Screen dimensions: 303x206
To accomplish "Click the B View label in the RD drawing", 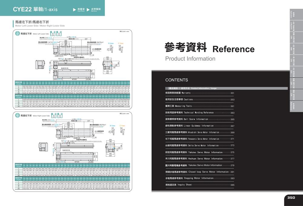I will tap(112, 126).
